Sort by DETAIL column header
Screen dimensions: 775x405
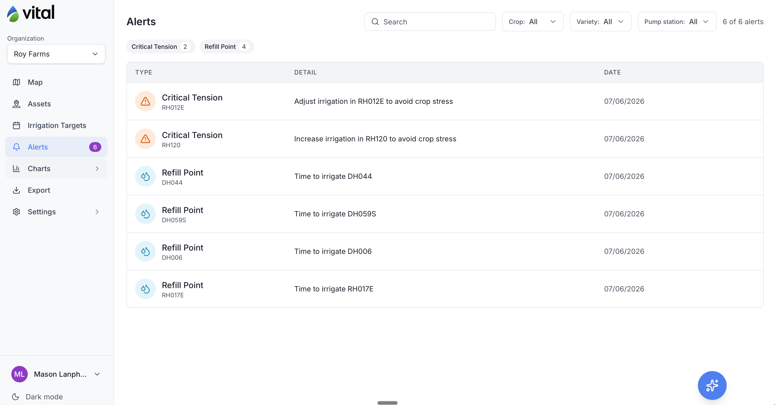[x=305, y=72]
